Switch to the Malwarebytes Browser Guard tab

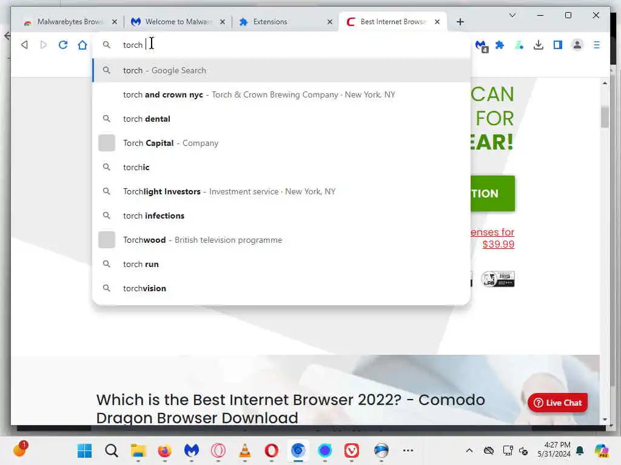(70, 22)
